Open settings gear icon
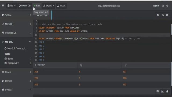 point(167,6)
